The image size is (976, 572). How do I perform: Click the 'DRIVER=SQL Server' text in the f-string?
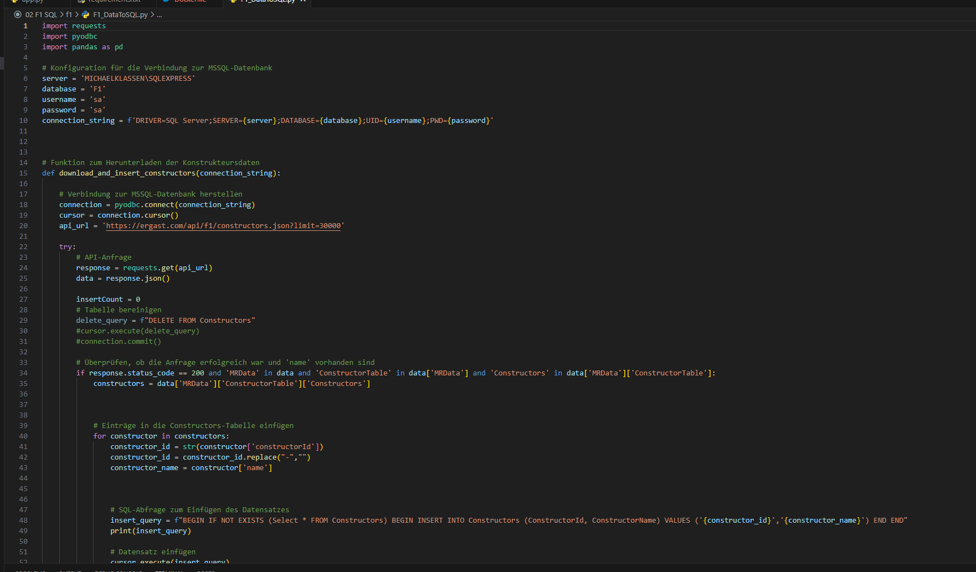coord(172,121)
